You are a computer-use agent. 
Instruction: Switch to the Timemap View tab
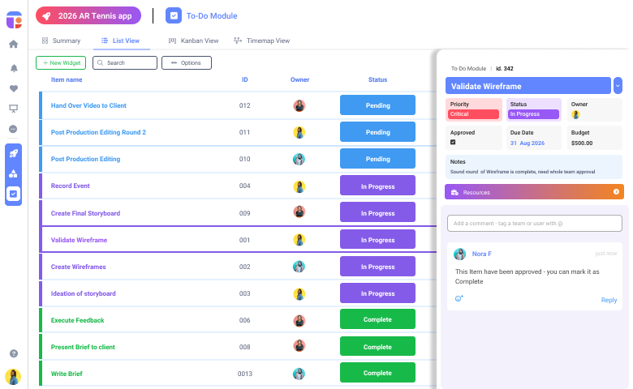pos(261,41)
